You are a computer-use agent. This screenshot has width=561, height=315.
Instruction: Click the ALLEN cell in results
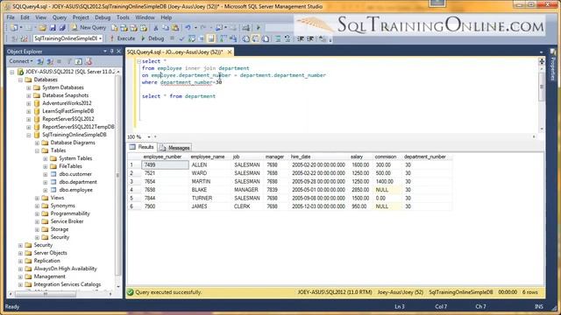pyautogui.click(x=209, y=165)
